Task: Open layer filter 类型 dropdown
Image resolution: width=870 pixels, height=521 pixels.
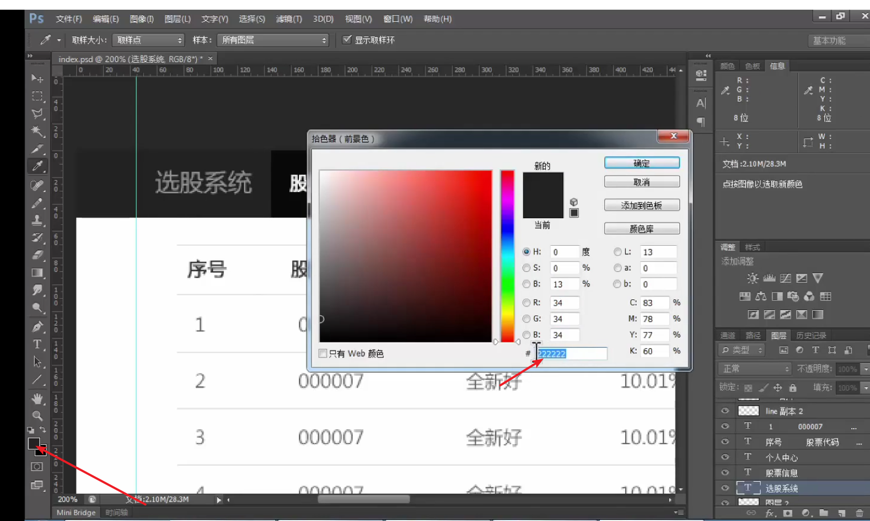Action: (742, 350)
